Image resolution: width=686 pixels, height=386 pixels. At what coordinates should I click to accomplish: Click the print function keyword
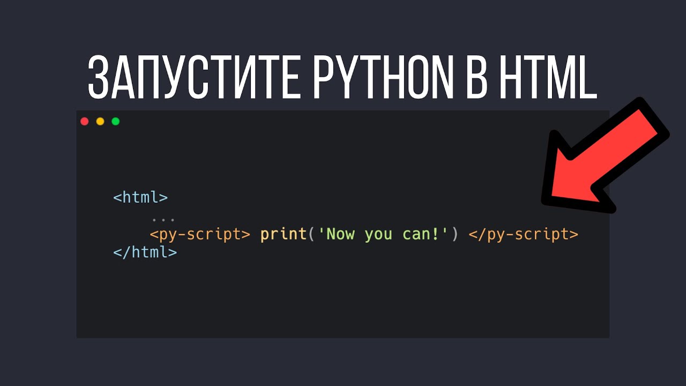tap(284, 235)
